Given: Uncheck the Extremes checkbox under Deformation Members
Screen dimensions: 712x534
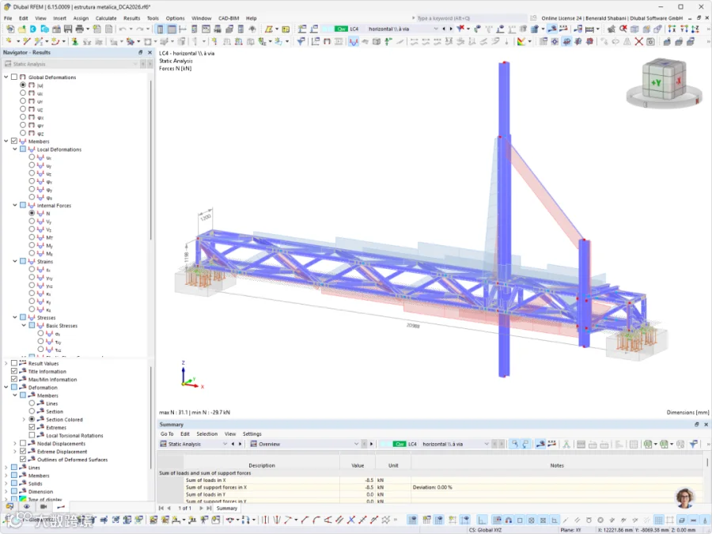Looking at the screenshot, I should click(32, 427).
